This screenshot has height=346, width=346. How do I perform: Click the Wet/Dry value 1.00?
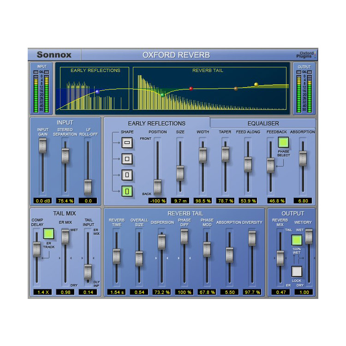pos(304,292)
